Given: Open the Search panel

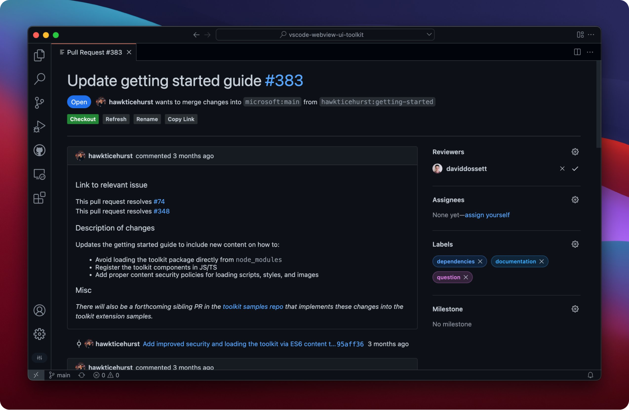Looking at the screenshot, I should click(x=39, y=79).
